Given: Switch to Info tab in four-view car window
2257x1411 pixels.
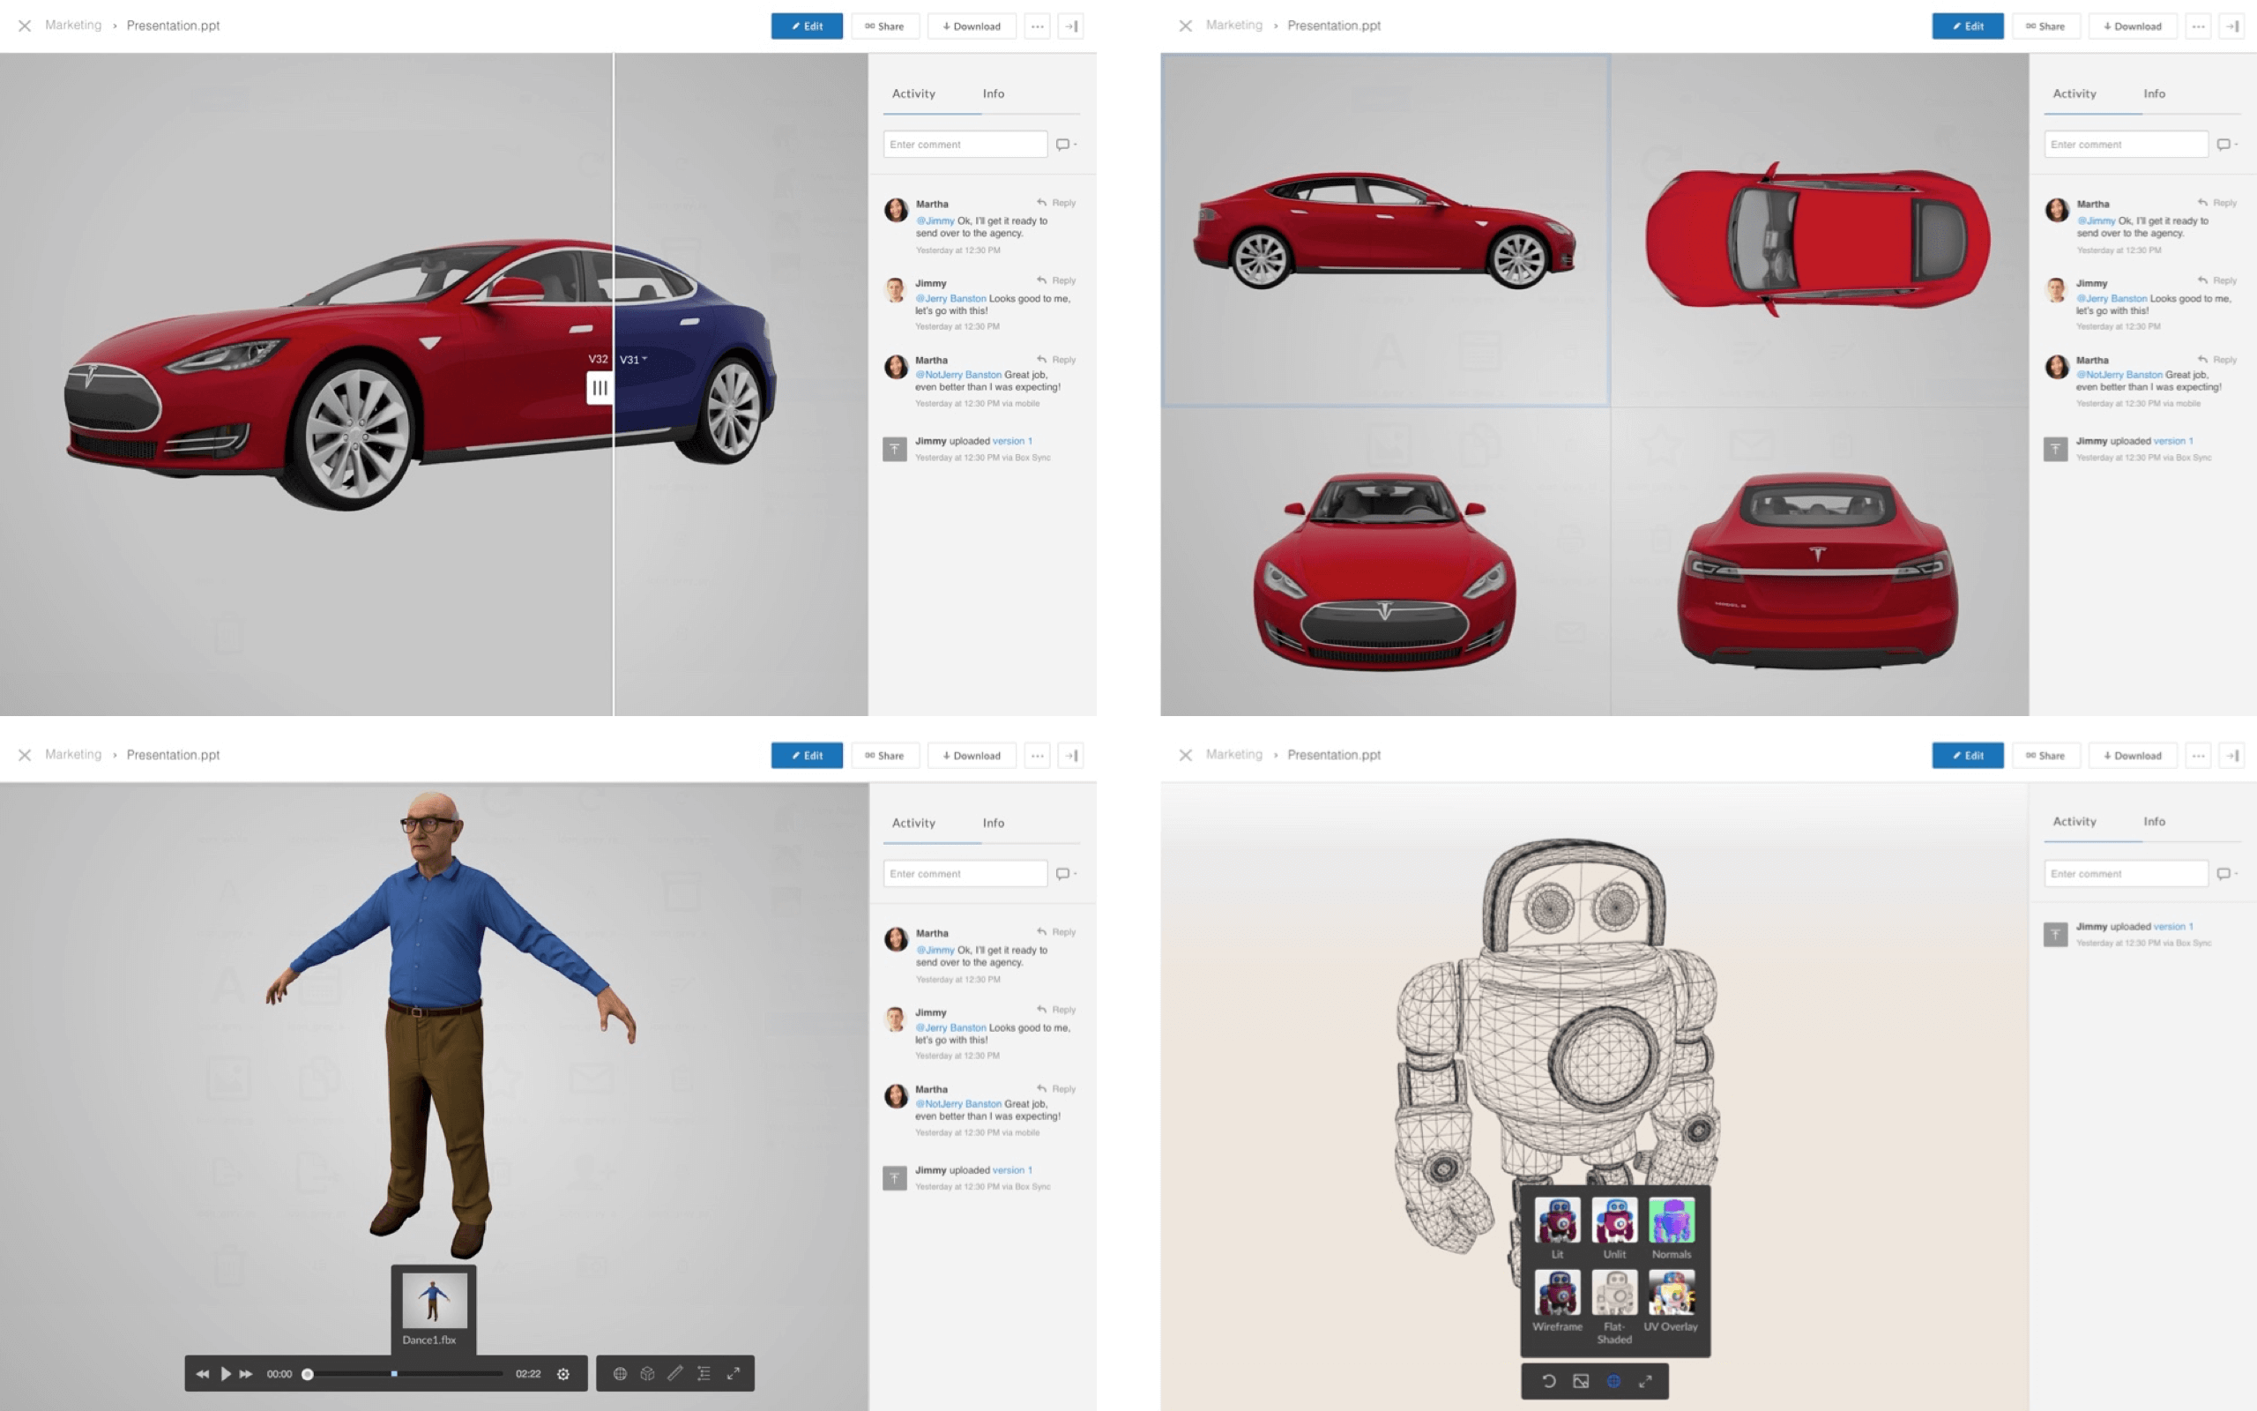Looking at the screenshot, I should (2155, 93).
